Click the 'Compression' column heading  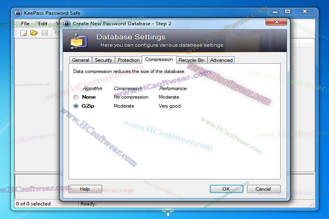pyautogui.click(x=128, y=89)
